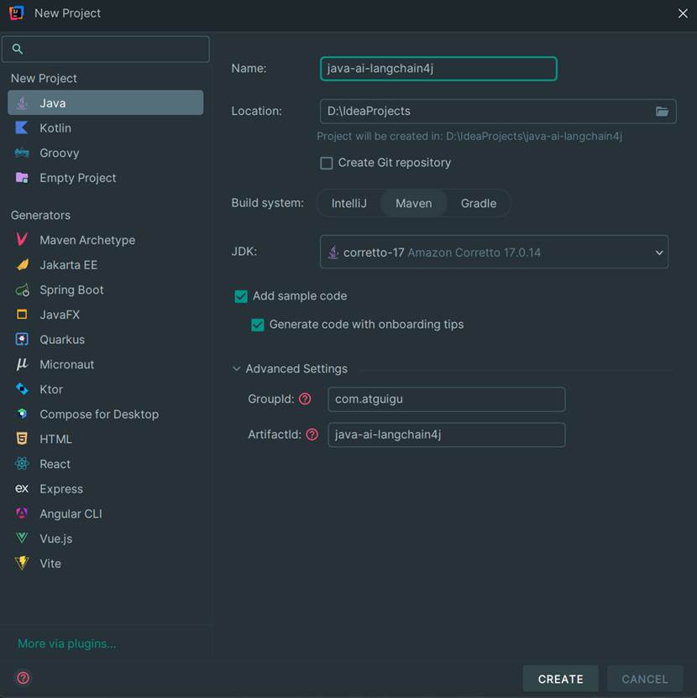Click the Angular CLI row label
The height and width of the screenshot is (698, 697).
click(x=71, y=513)
